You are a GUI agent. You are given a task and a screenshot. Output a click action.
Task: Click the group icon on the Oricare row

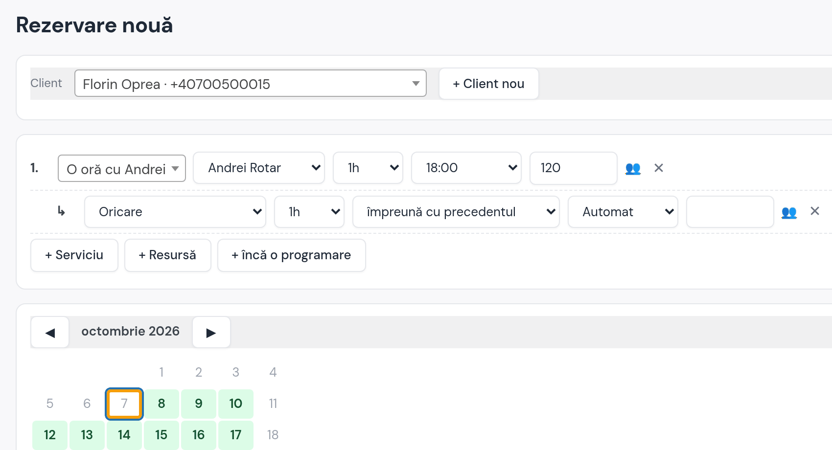coord(789,212)
